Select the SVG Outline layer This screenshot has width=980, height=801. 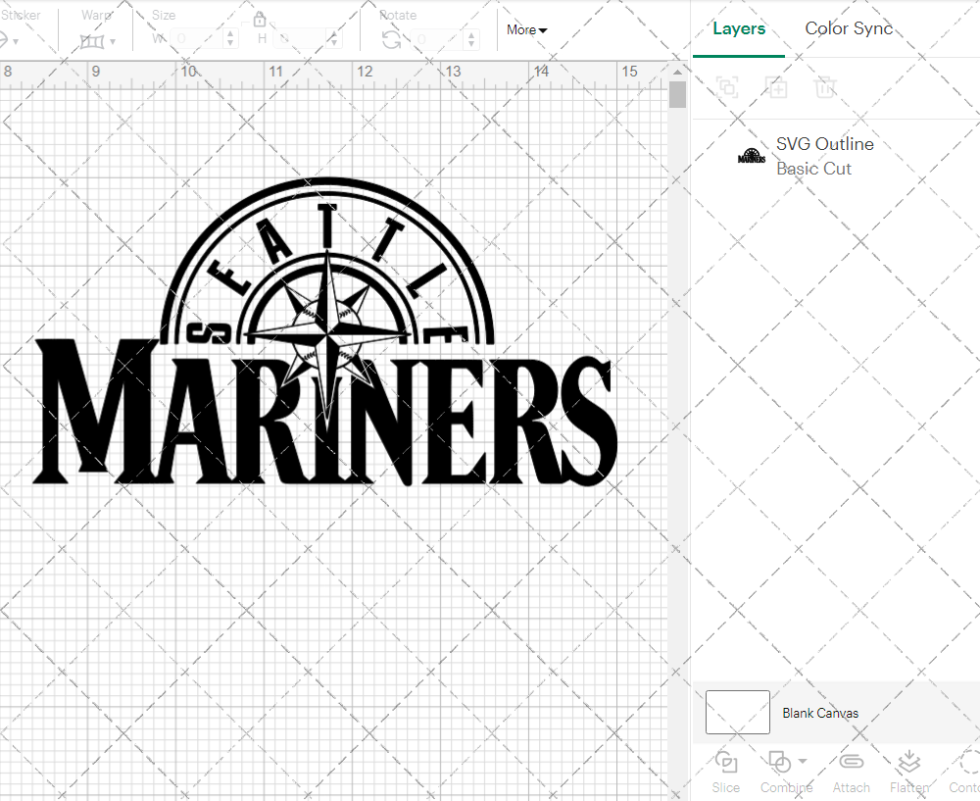pyautogui.click(x=823, y=156)
